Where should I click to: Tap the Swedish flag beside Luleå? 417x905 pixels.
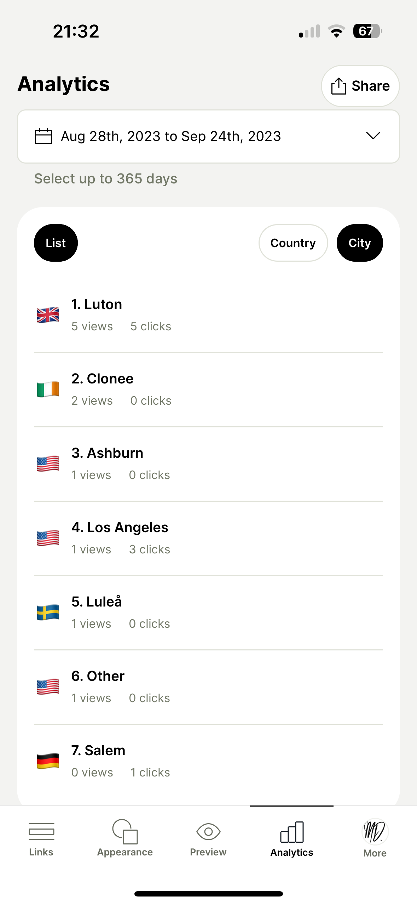[x=48, y=612]
